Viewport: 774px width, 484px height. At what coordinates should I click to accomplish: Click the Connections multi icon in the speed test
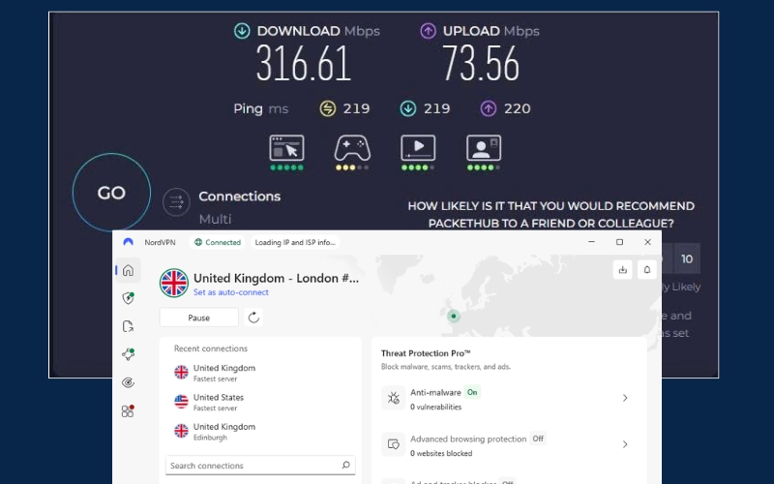pyautogui.click(x=176, y=202)
